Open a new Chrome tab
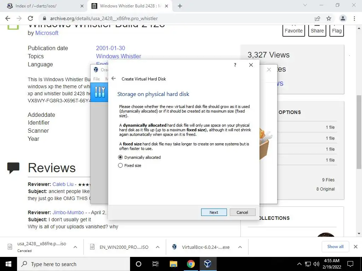This screenshot has height=271, width=362. (180, 6)
